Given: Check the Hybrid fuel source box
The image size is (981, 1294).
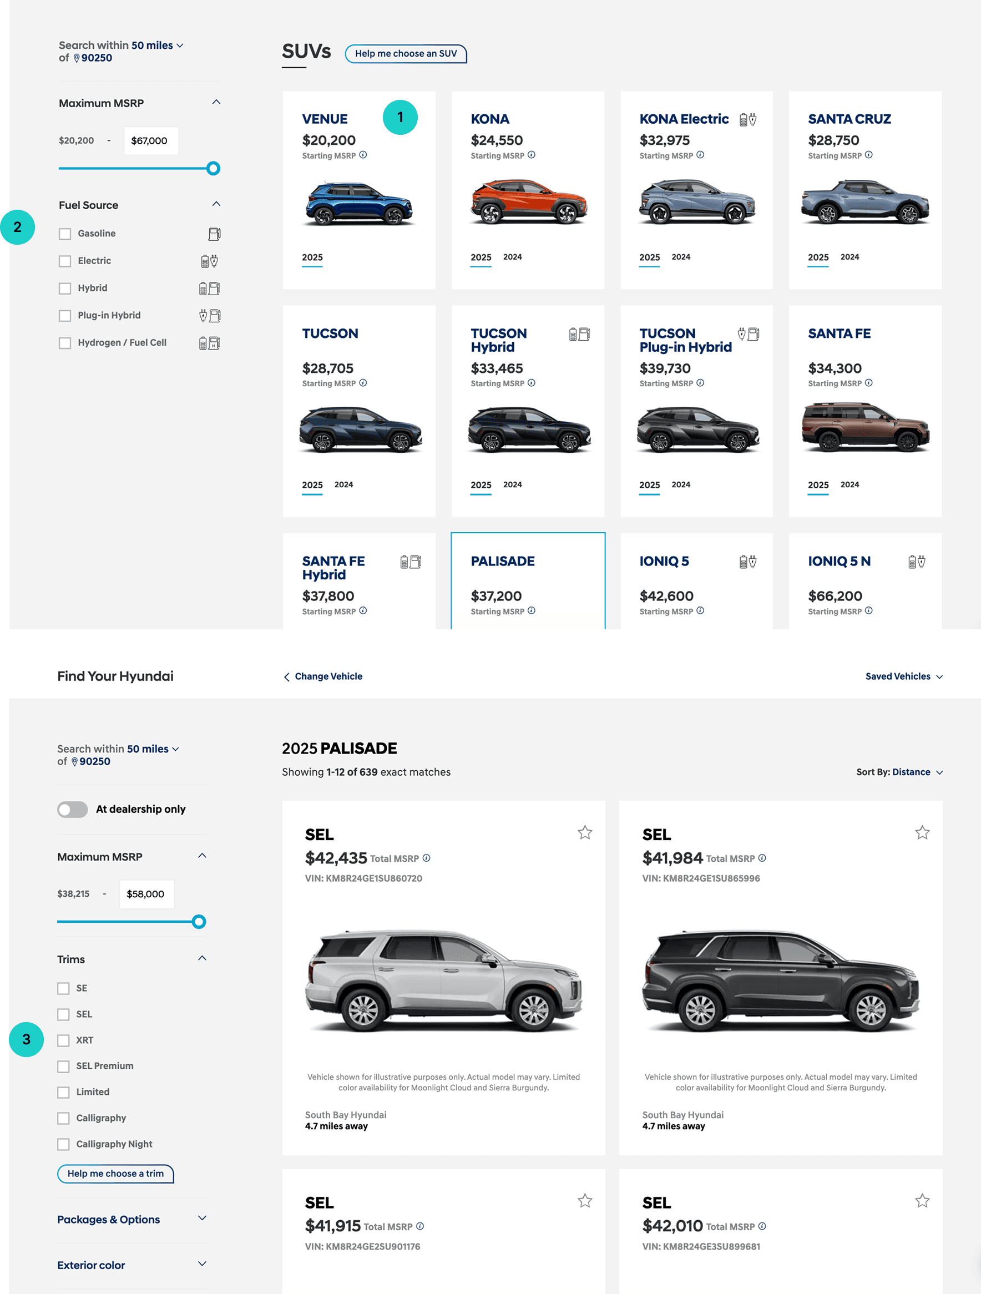Looking at the screenshot, I should [x=65, y=289].
